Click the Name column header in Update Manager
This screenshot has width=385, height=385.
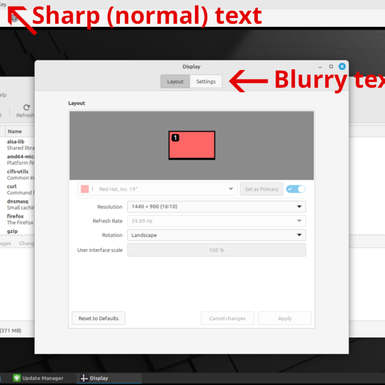click(x=20, y=132)
